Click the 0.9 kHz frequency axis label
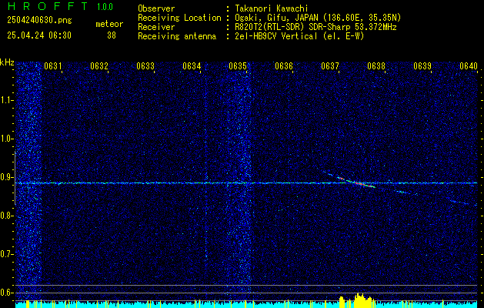 7,177
